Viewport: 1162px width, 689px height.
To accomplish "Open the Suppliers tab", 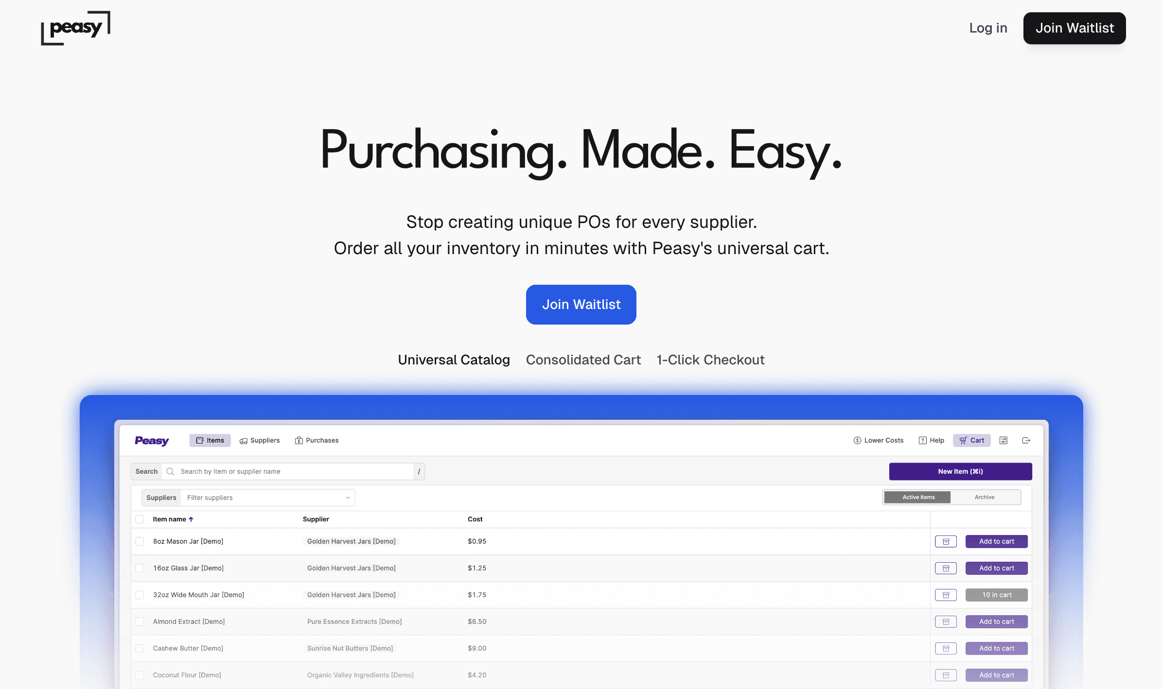I will pos(260,440).
